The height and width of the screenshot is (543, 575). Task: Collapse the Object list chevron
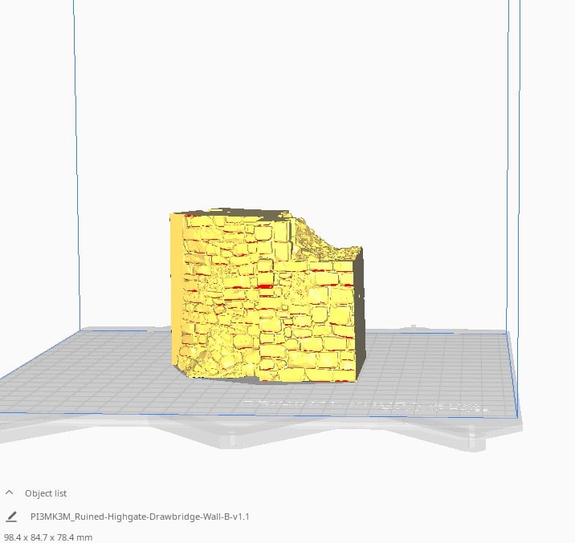(x=10, y=493)
